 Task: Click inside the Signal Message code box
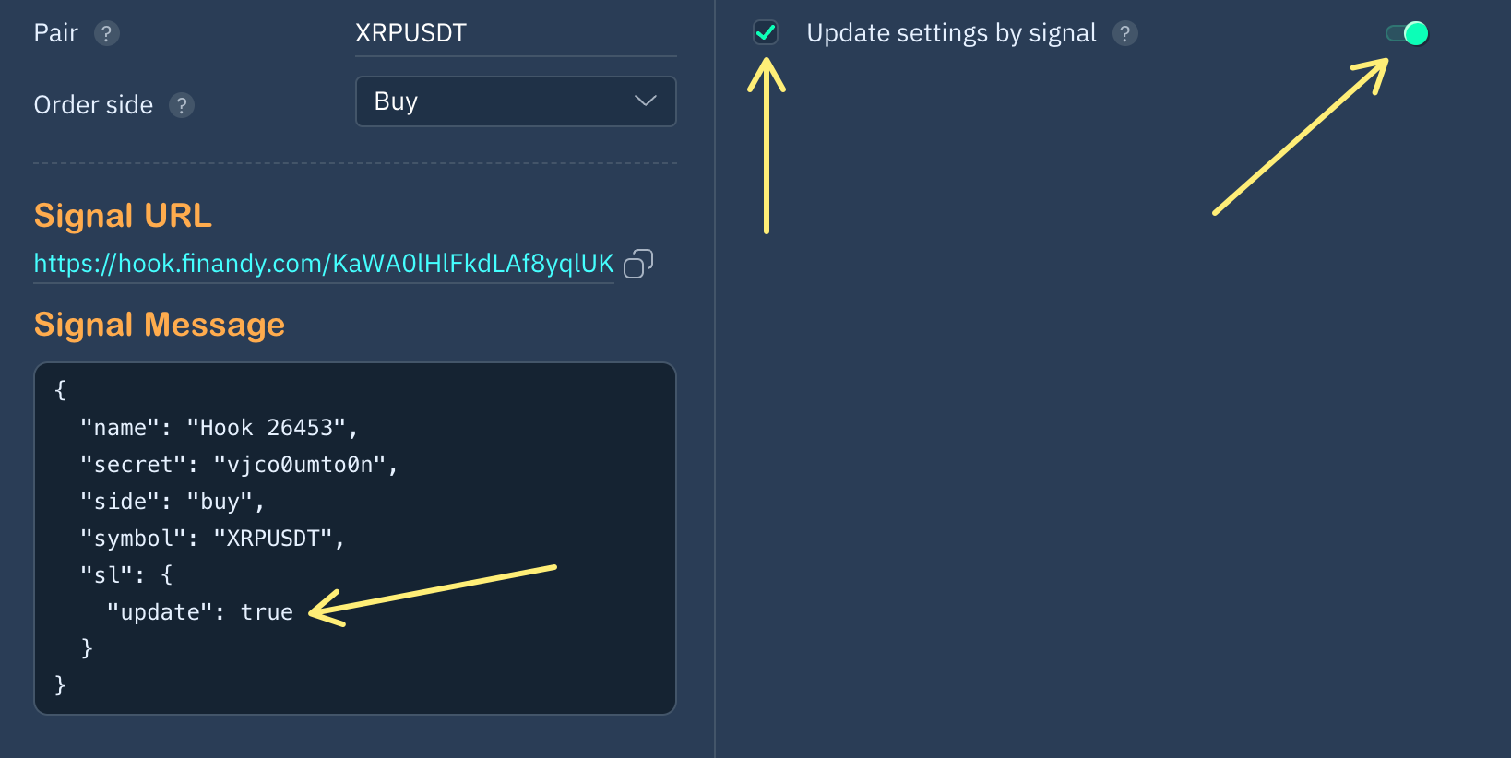point(355,539)
